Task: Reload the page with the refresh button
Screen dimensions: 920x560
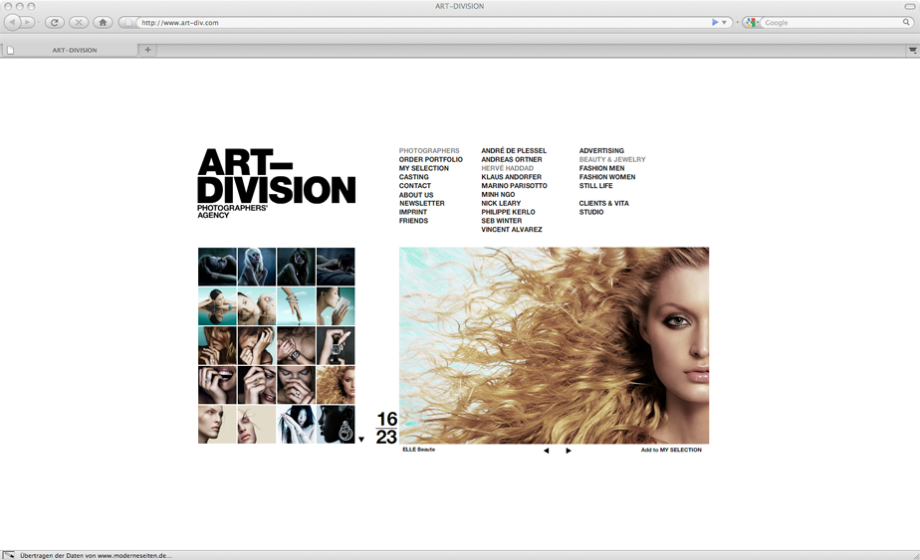Action: 55,22
